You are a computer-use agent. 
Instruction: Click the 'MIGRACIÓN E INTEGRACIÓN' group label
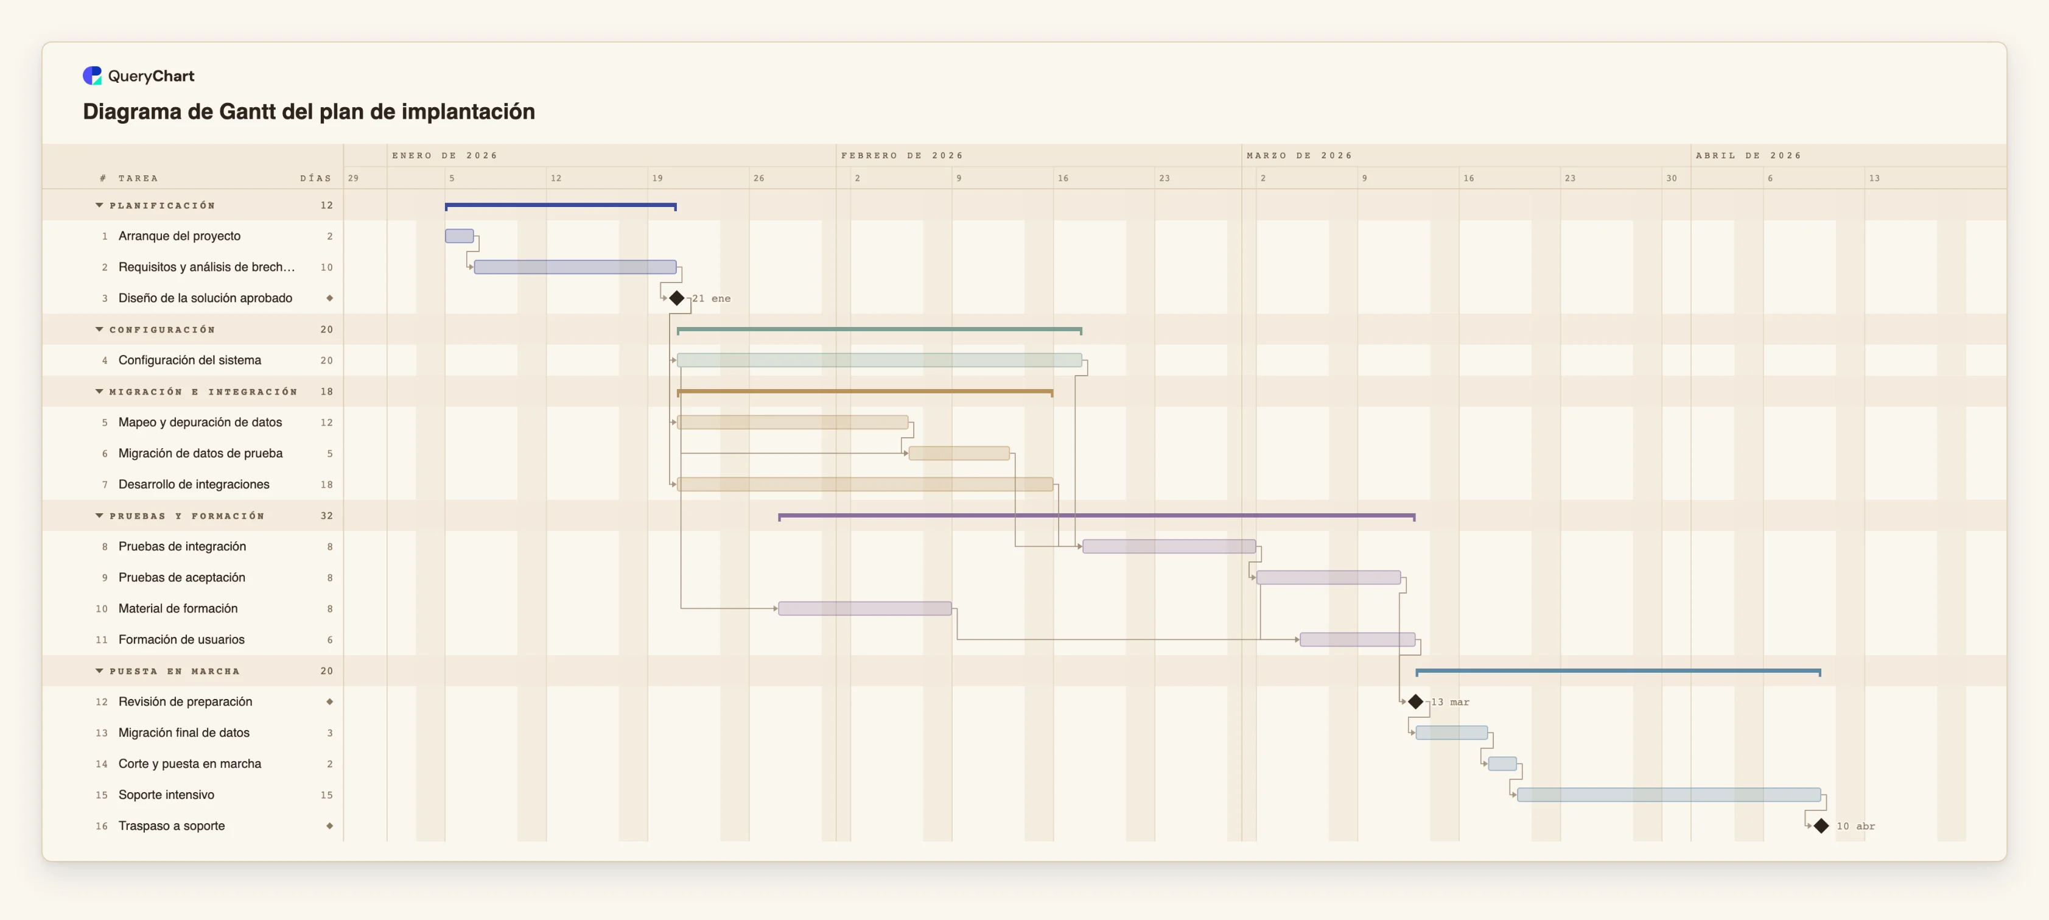click(x=203, y=392)
